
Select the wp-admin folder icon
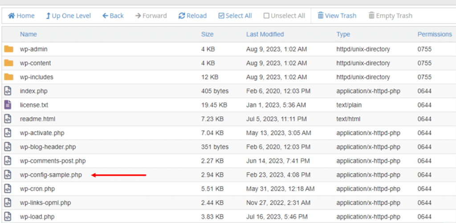tap(9, 49)
